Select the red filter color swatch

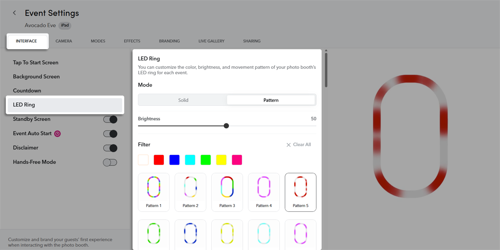[159, 160]
